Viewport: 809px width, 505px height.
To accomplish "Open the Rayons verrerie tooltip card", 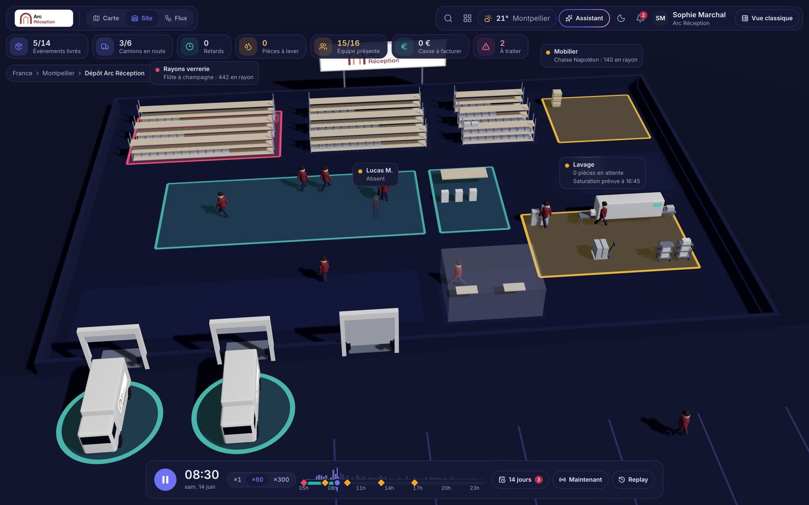I will point(204,73).
